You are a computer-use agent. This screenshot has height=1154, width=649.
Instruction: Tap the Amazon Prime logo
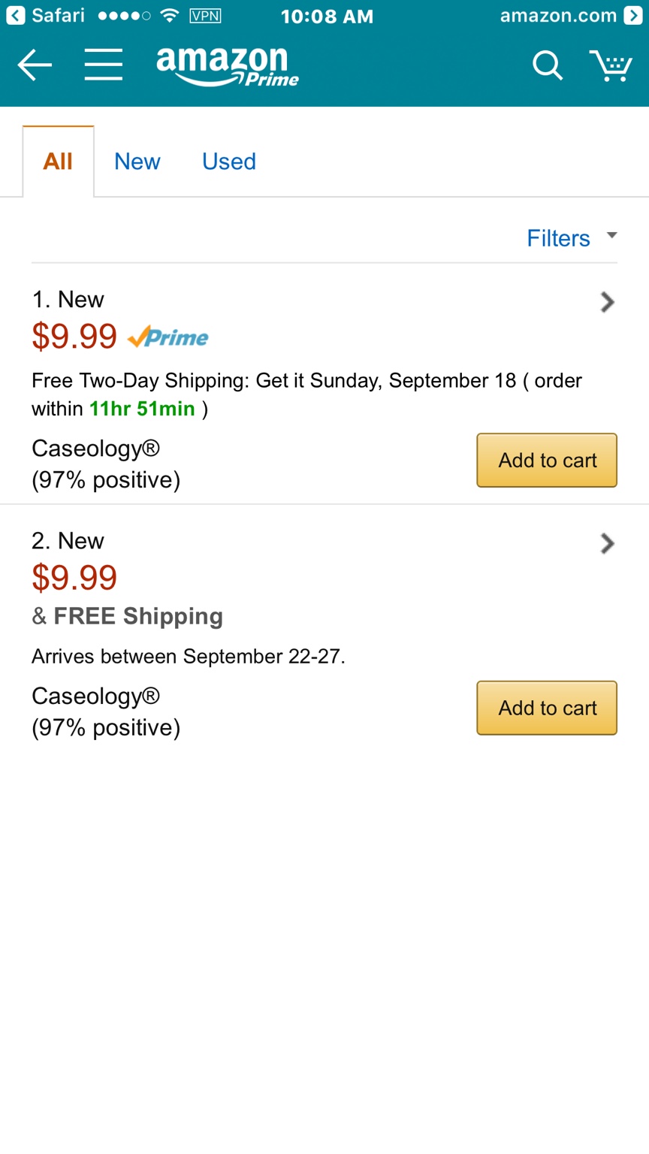pyautogui.click(x=227, y=66)
